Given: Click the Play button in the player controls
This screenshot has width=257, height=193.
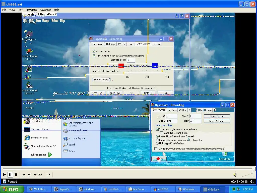Looking at the screenshot, I should [5, 174].
